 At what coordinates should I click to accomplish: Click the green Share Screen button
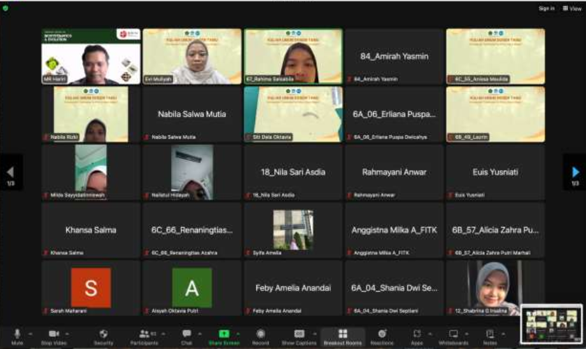click(223, 335)
